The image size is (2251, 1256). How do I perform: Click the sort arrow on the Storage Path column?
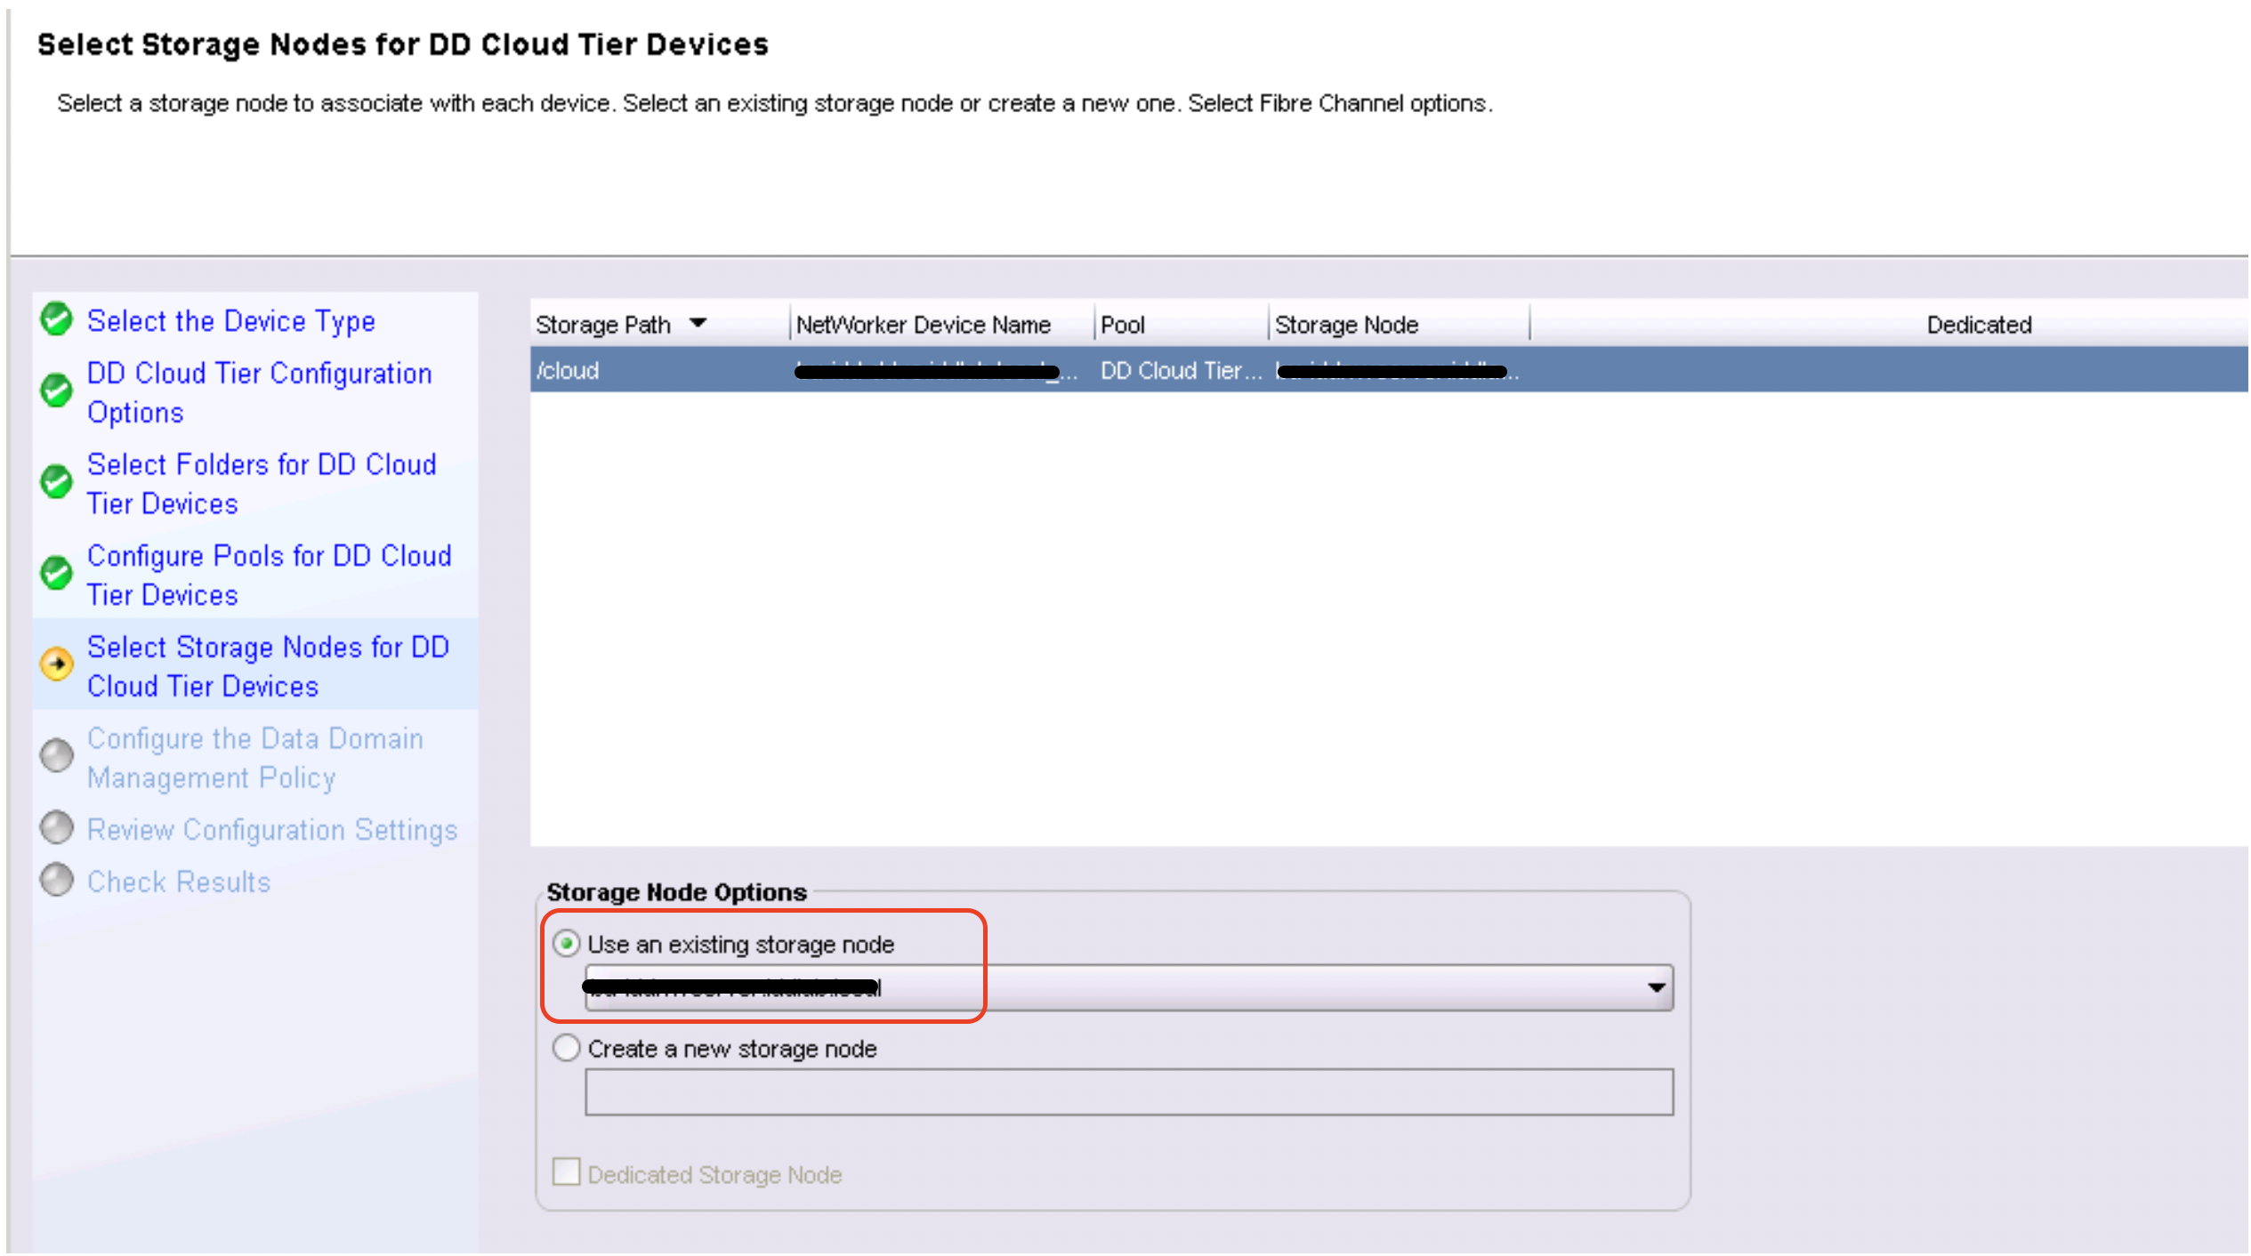click(x=698, y=324)
